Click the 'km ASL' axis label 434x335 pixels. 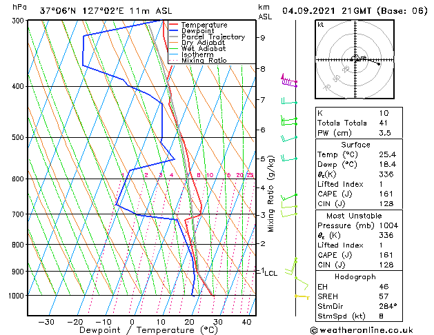(x=265, y=12)
